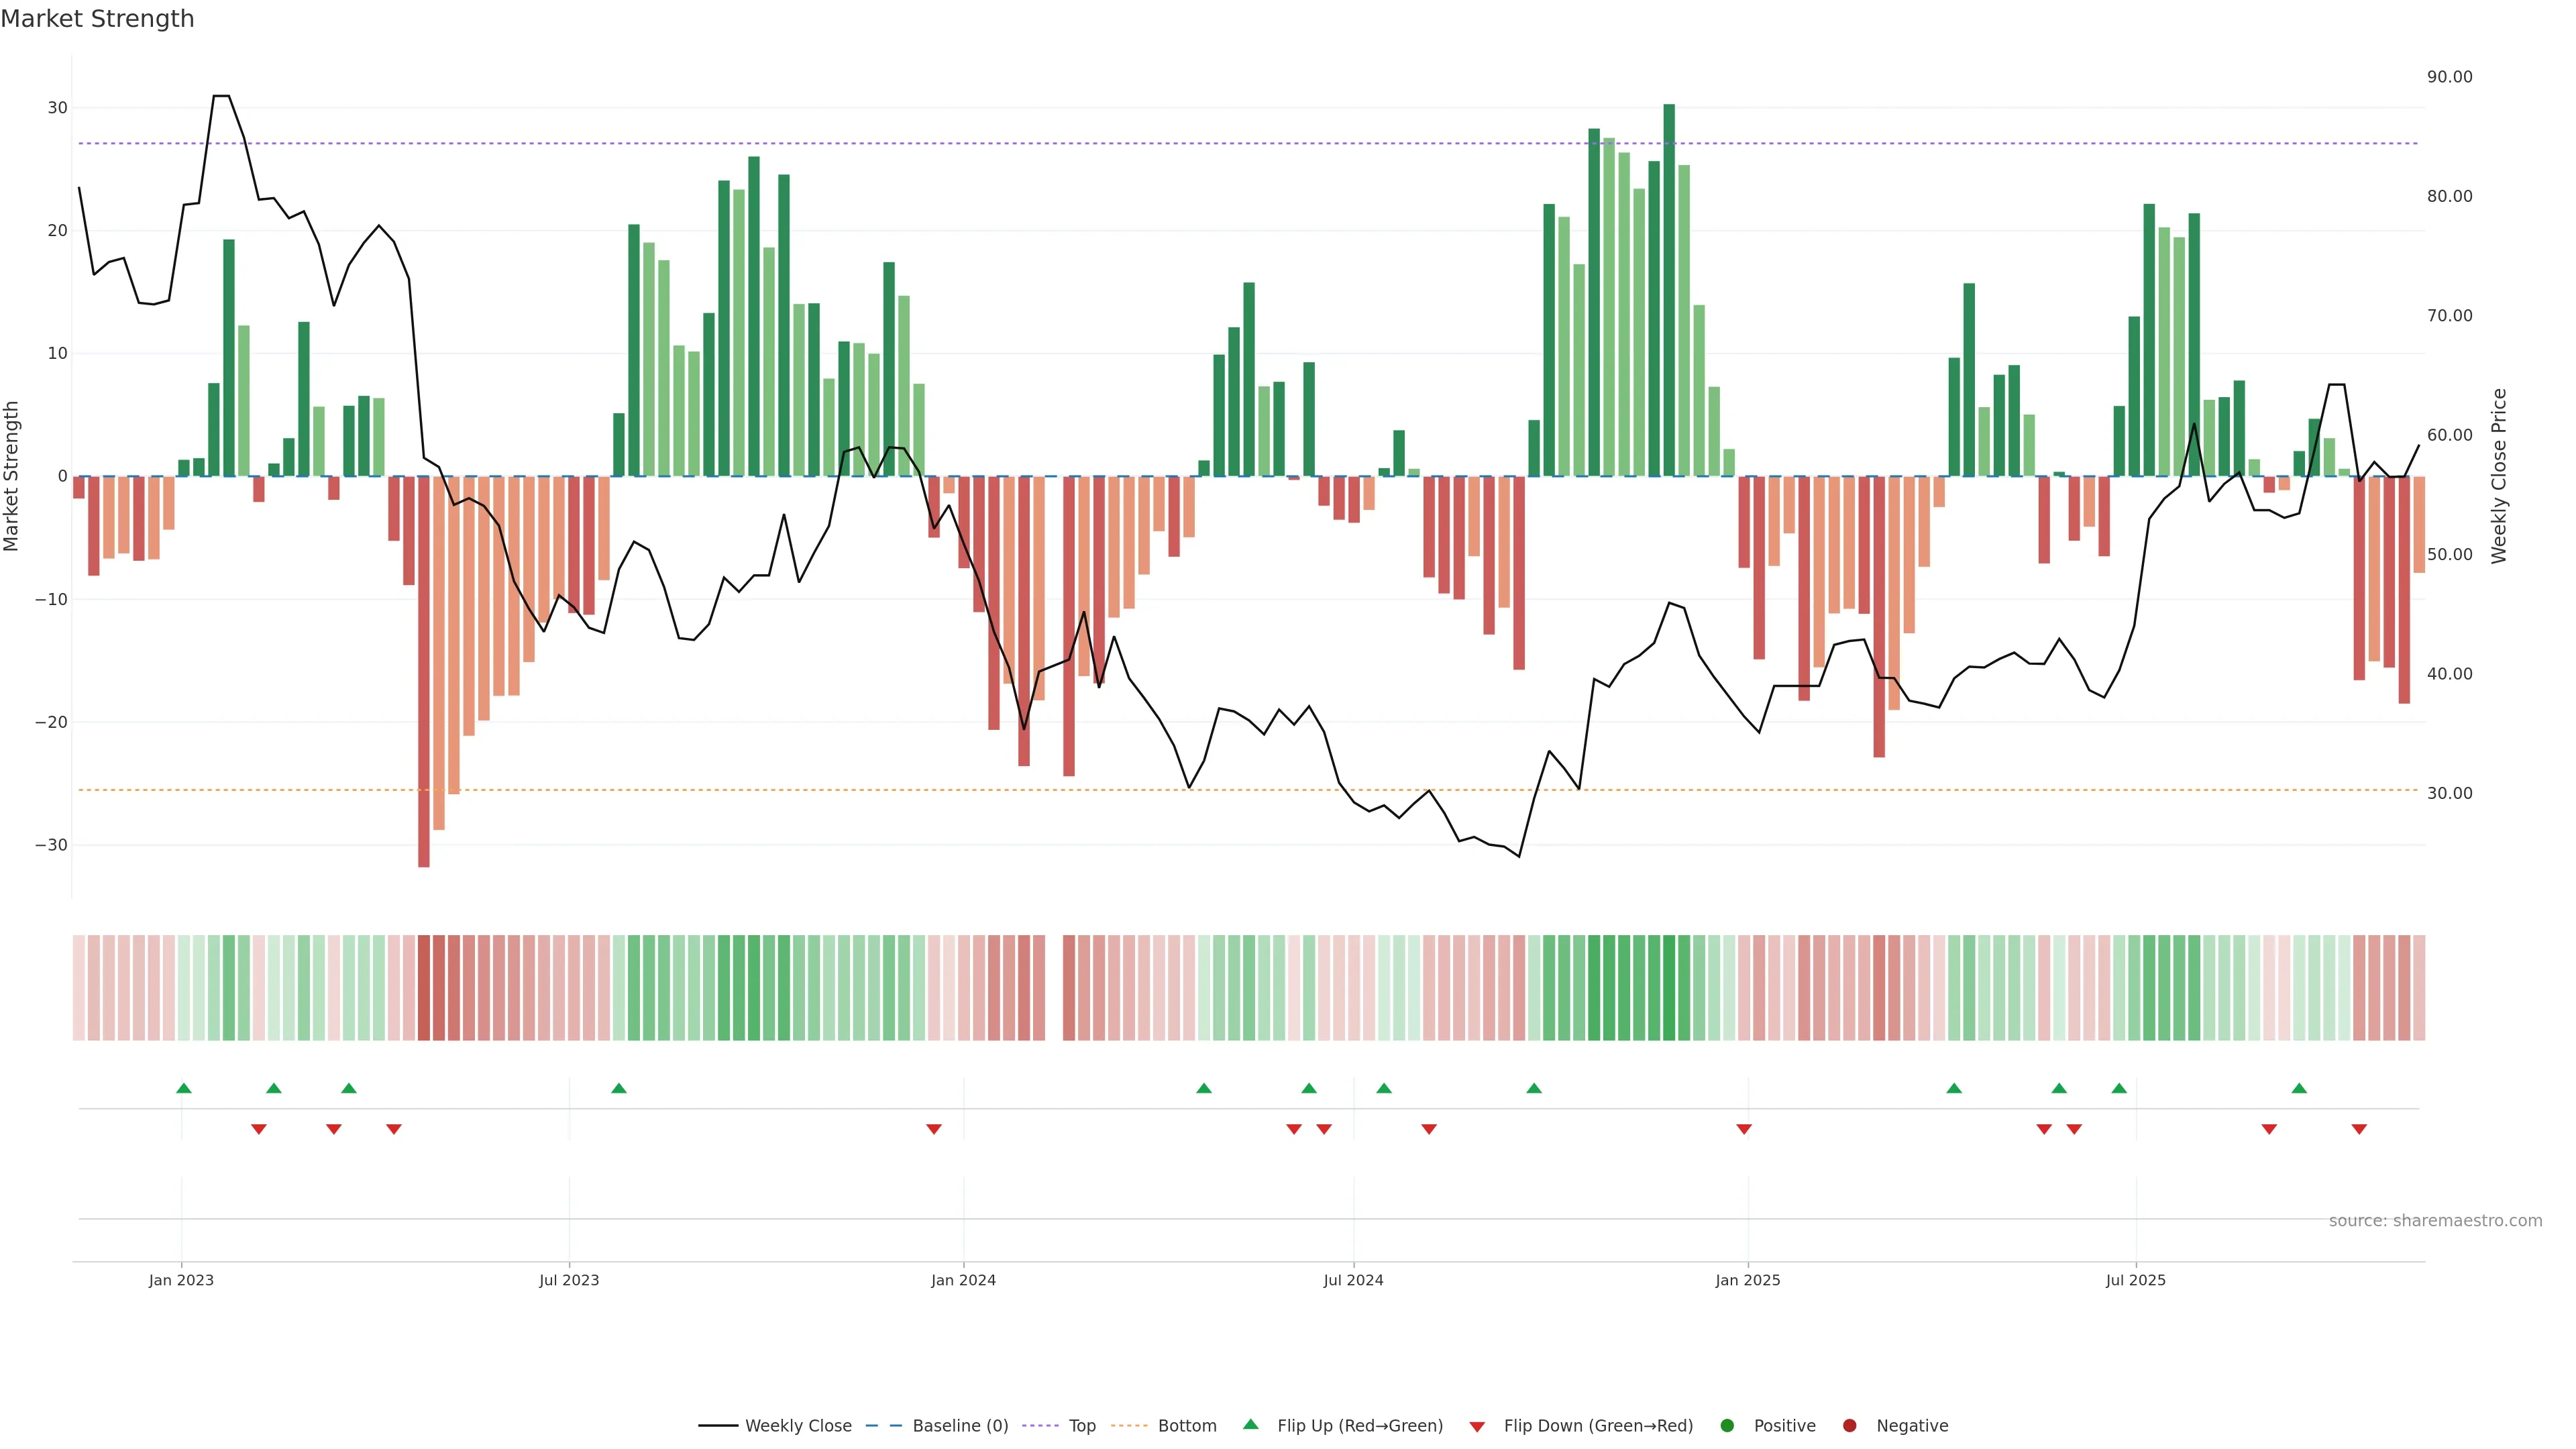
Task: Click first green flip-up marker near Jan 2023
Action: 184,1088
